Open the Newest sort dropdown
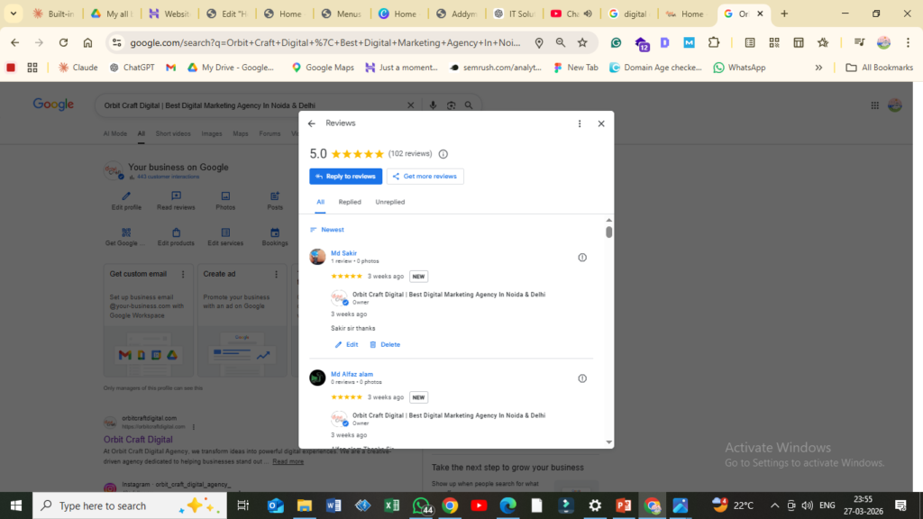923x519 pixels. pos(326,230)
